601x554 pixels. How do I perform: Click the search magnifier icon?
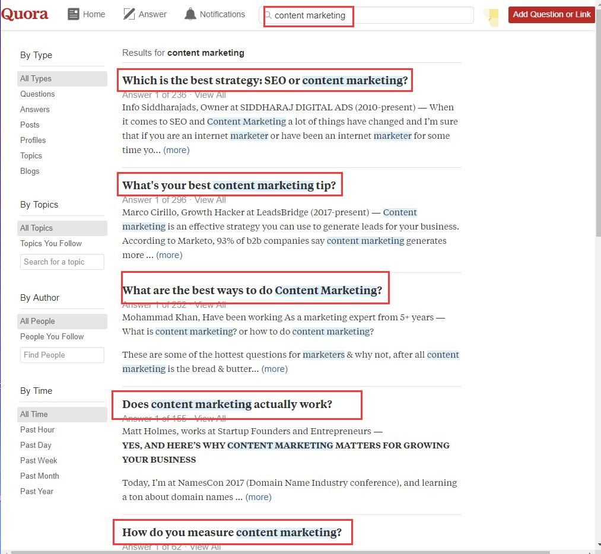point(268,15)
